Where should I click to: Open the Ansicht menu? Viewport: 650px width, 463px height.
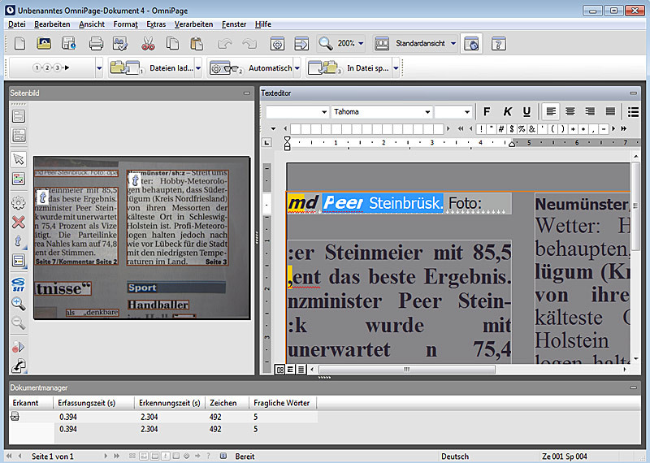click(x=92, y=24)
